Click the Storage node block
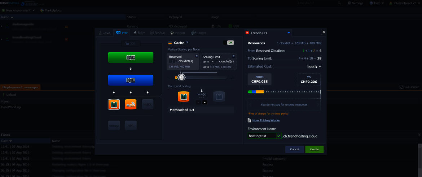This screenshot has height=177, width=422. click(114, 126)
